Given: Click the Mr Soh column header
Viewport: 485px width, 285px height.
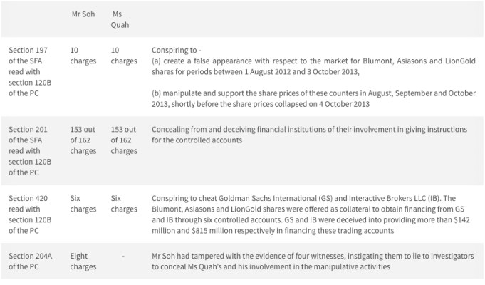Looking at the screenshot, I should pos(83,14).
